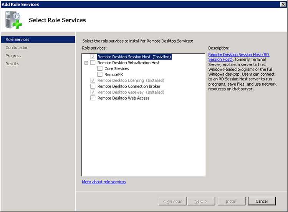This screenshot has width=288, height=212.
Task: Click the Previous button
Action: (172, 201)
